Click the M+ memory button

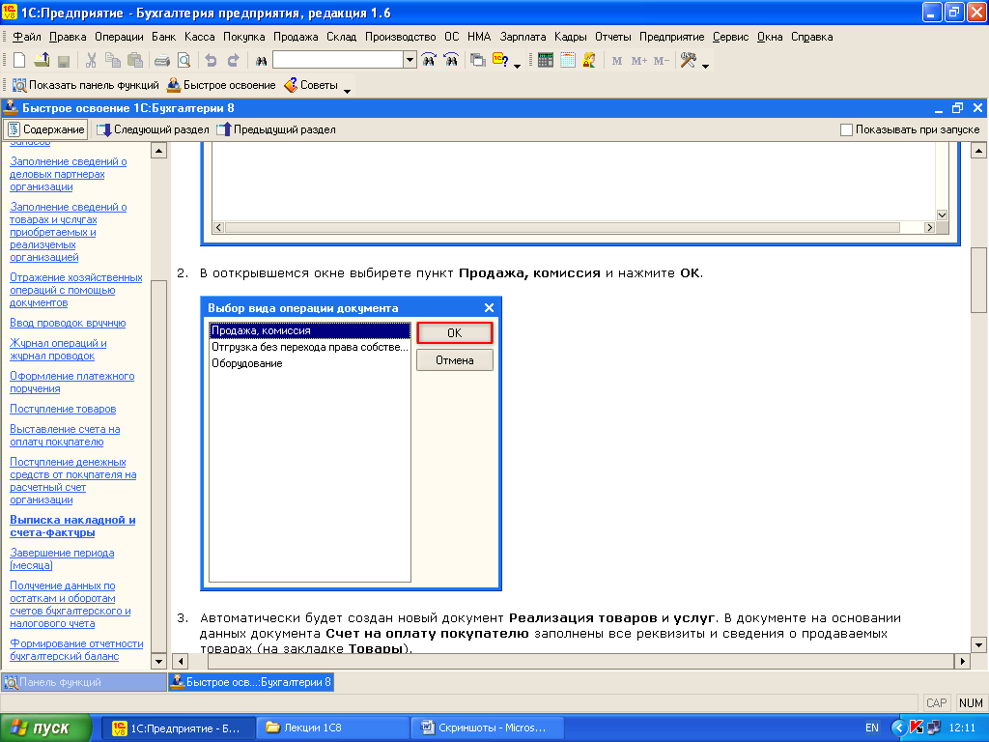click(x=639, y=61)
